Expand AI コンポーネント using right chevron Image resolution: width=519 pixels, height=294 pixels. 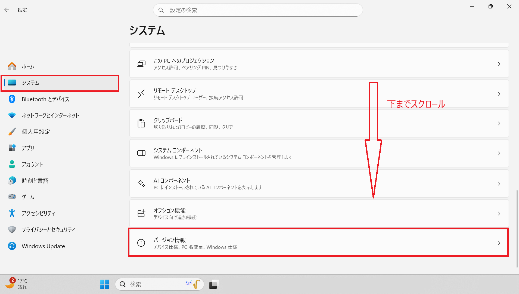[x=499, y=184]
